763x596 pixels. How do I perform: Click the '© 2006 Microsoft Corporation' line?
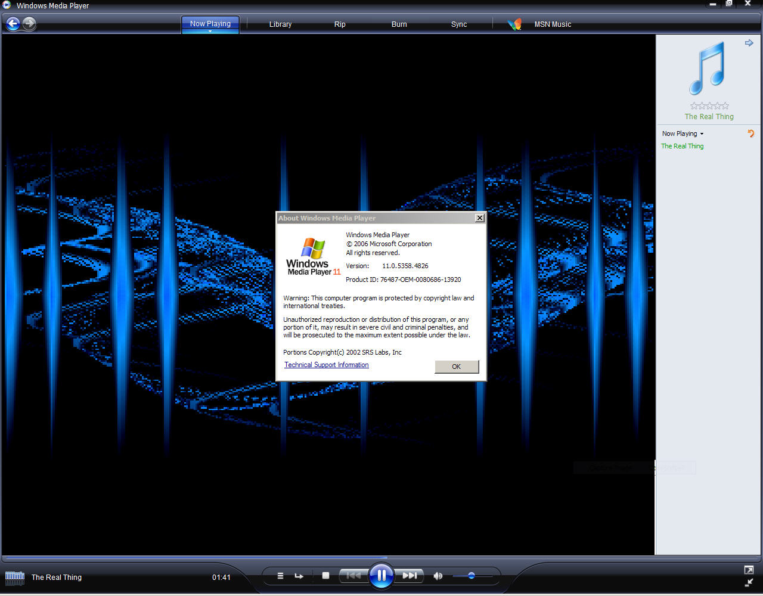click(x=389, y=244)
